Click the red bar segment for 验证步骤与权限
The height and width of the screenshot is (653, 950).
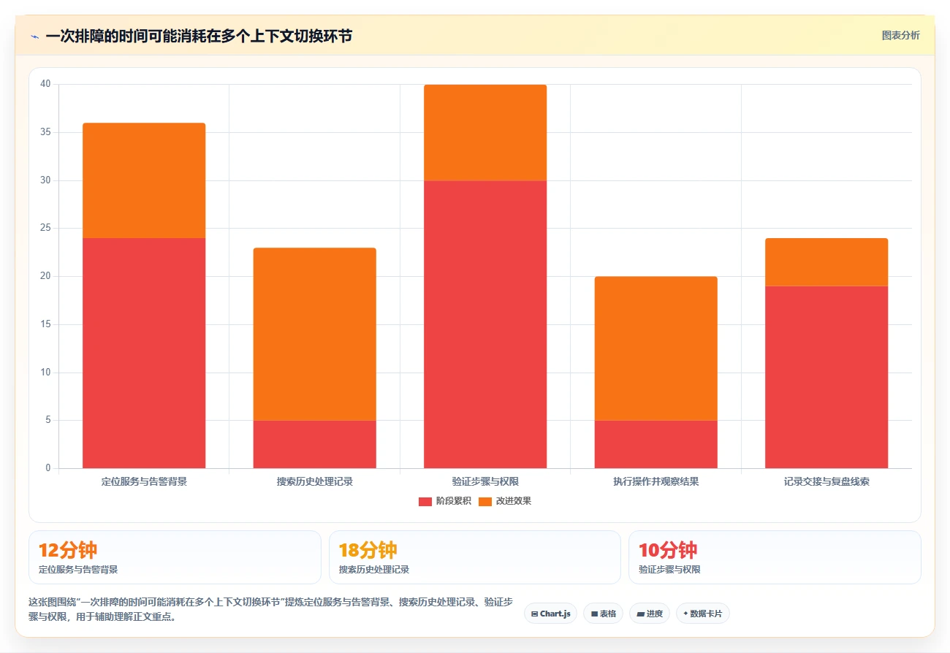pyautogui.click(x=485, y=324)
